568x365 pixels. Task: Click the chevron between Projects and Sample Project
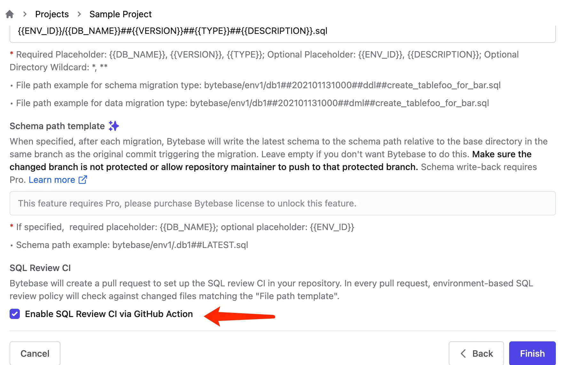pos(79,14)
